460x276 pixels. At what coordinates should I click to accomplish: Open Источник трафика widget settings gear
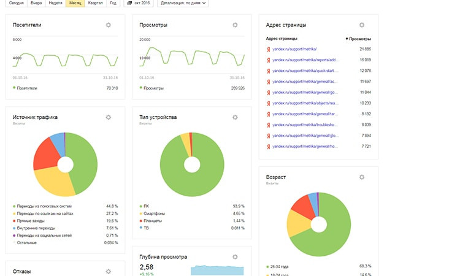point(109,117)
